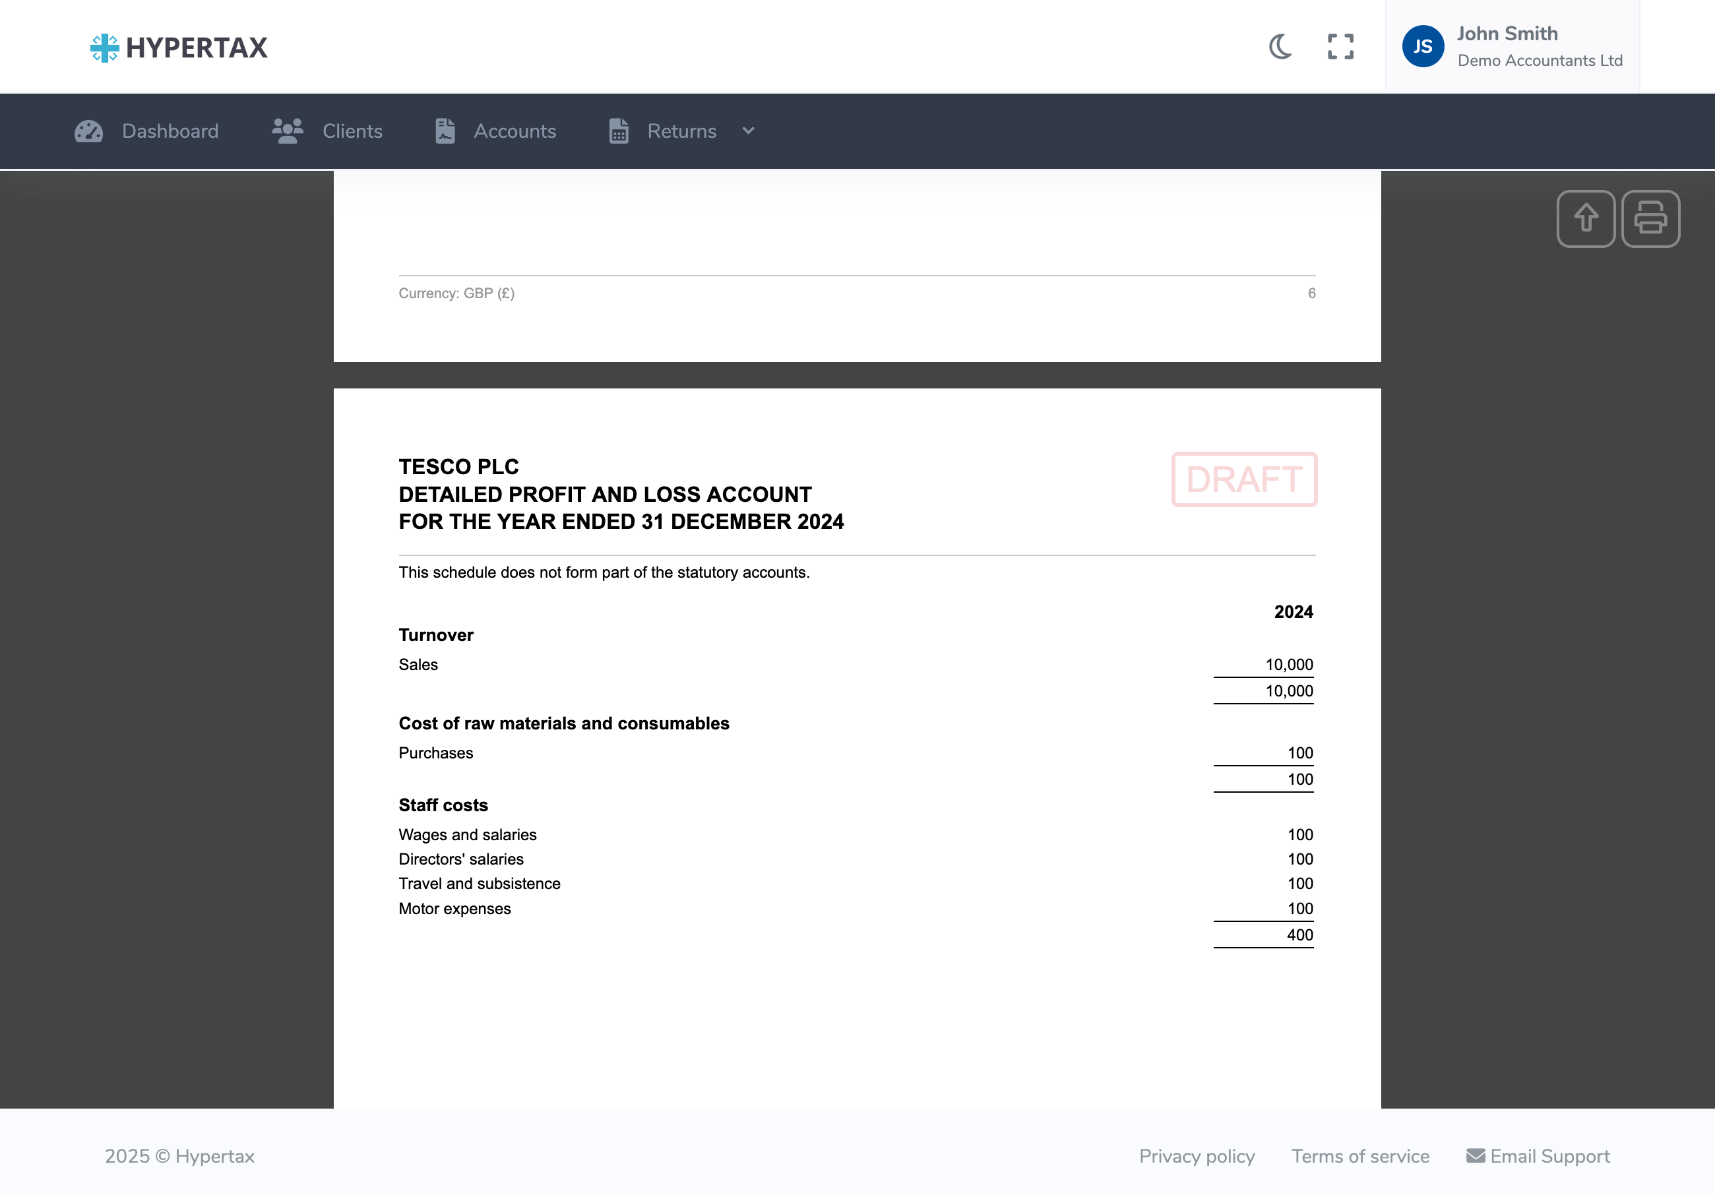Open the Returns menu
Image resolution: width=1715 pixels, height=1195 pixels.
click(682, 131)
